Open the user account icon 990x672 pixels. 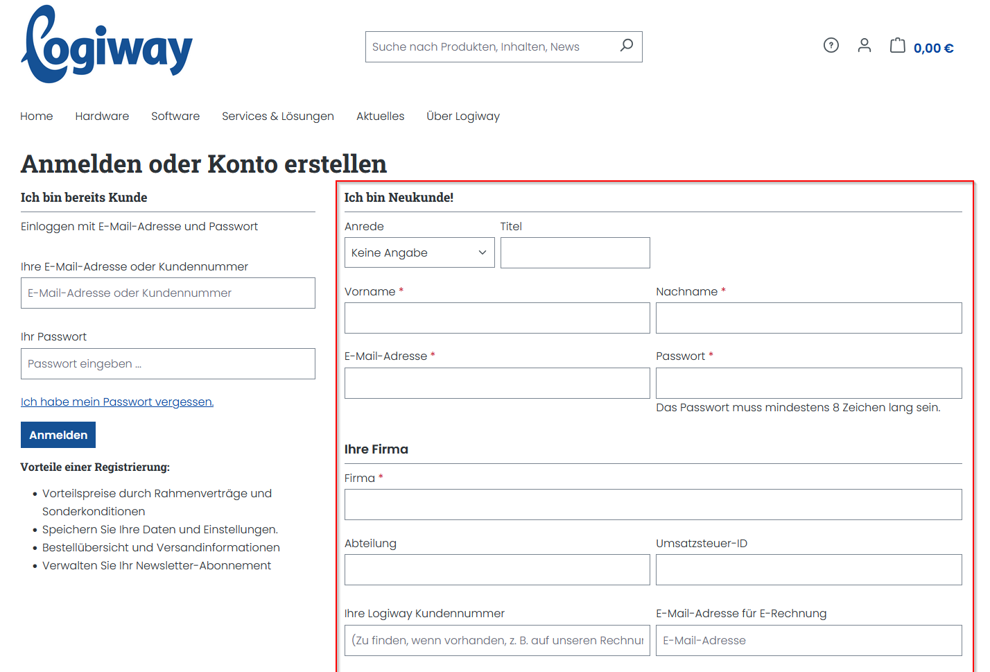pos(864,46)
